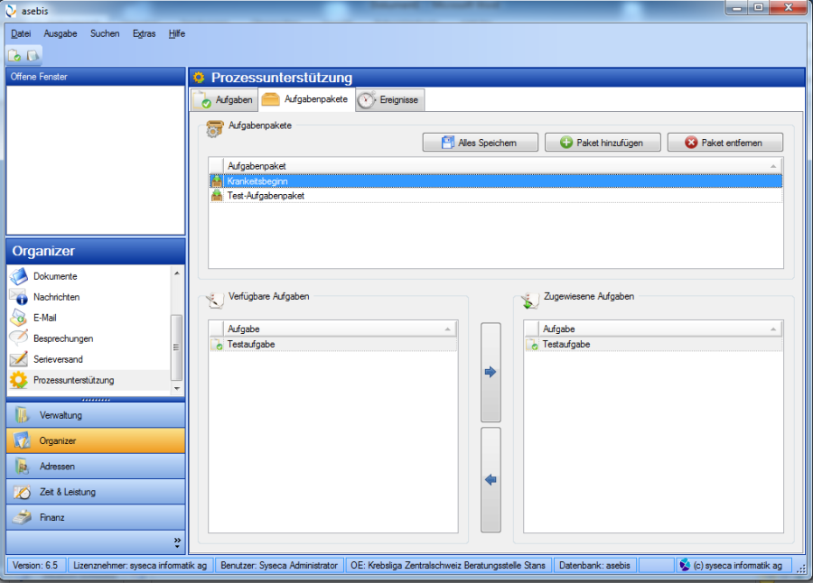Click the Offene Fenster panel header
The image size is (813, 583).
[x=96, y=77]
